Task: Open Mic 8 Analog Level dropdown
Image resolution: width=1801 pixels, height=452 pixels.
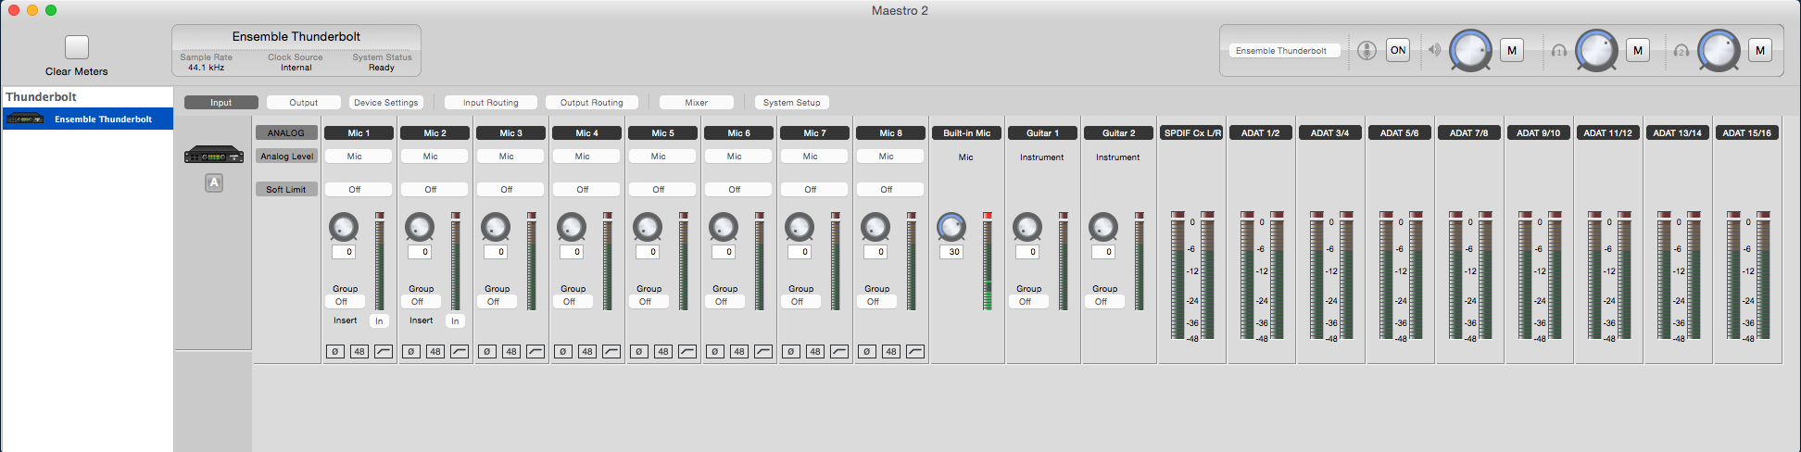Action: point(889,157)
